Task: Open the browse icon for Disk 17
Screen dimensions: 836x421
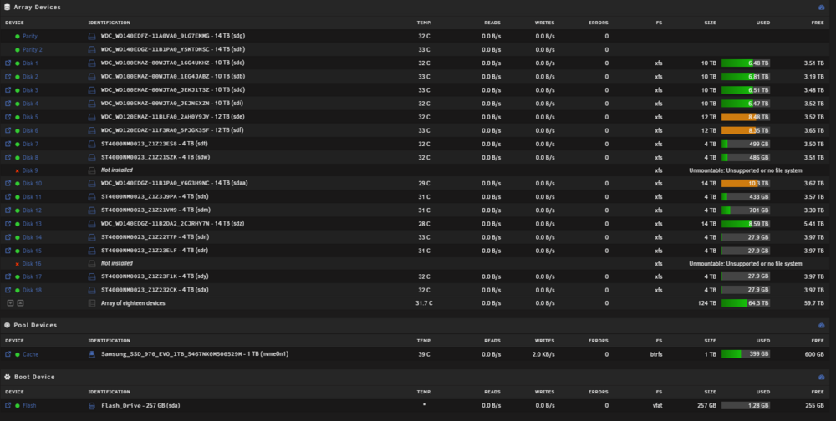Action: (x=8, y=276)
